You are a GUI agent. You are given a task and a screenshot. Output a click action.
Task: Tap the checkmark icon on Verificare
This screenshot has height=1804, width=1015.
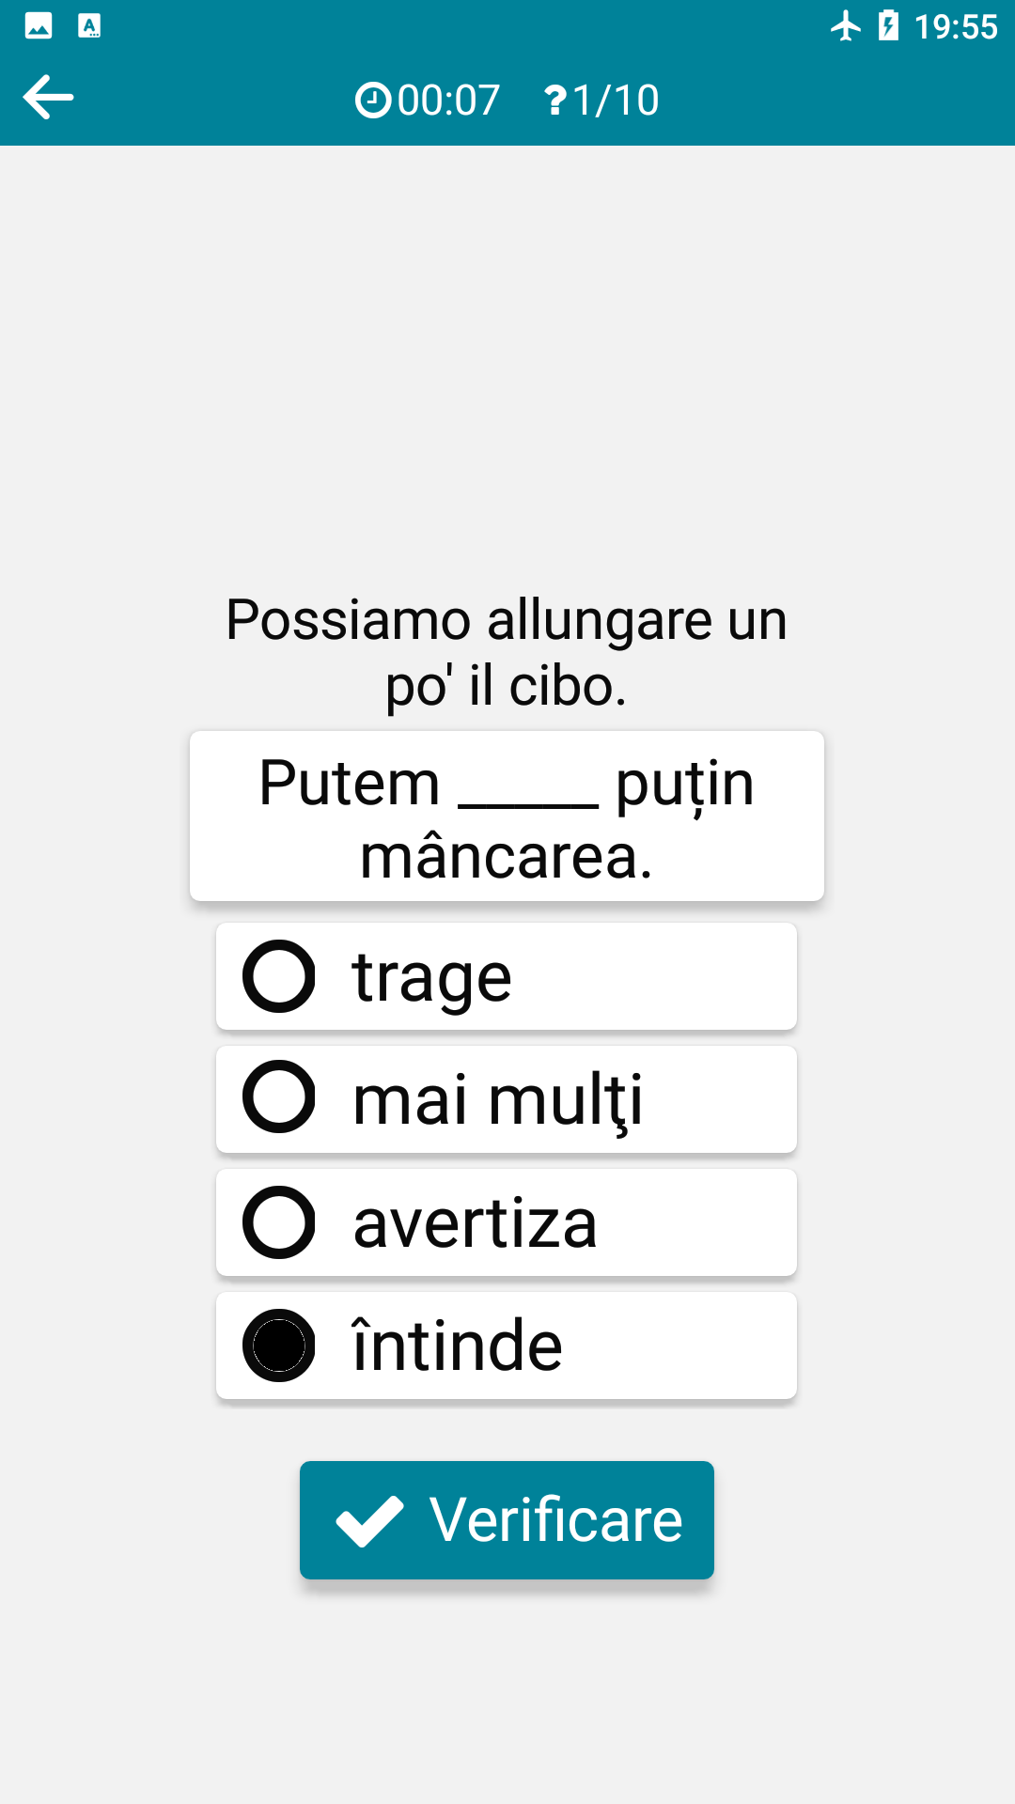(x=369, y=1520)
